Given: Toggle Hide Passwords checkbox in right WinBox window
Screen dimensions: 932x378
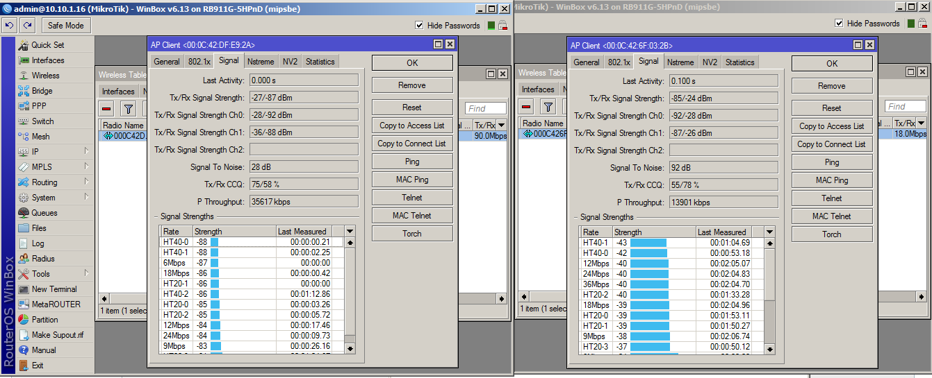Looking at the screenshot, I should coord(839,24).
